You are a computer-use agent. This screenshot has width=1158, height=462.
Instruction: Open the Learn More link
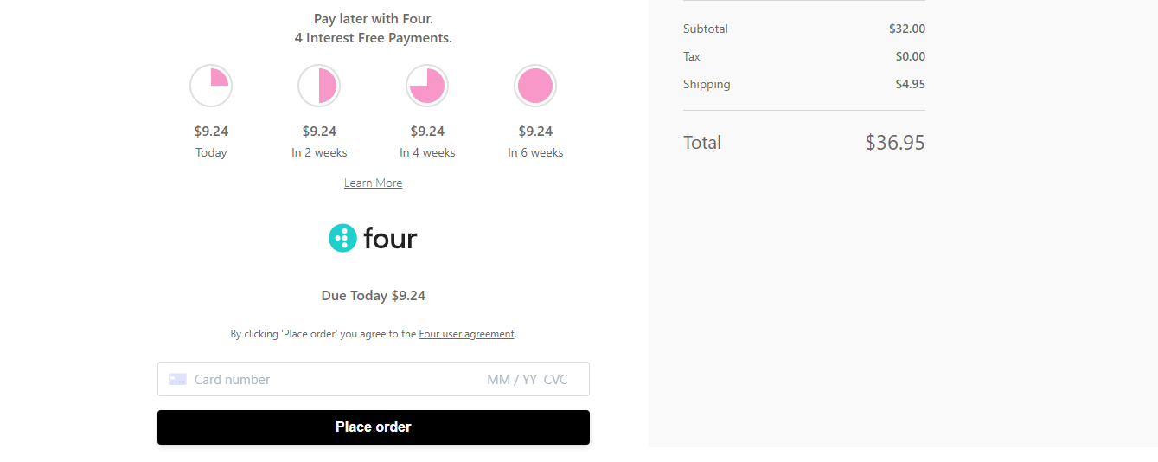tap(373, 183)
